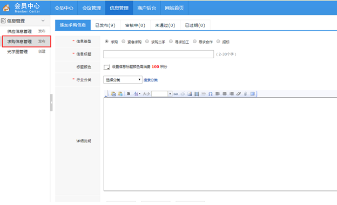Select the 求购 radio button
Image resolution: width=337 pixels, height=205 pixels.
point(106,42)
